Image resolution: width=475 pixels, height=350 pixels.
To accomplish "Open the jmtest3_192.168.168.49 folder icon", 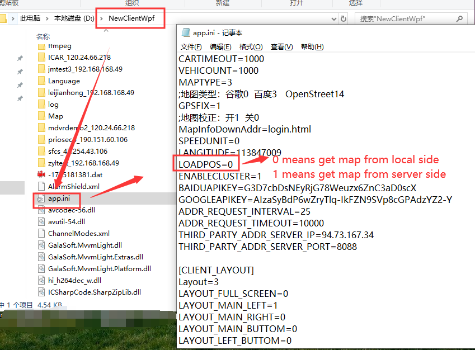I will pos(41,69).
